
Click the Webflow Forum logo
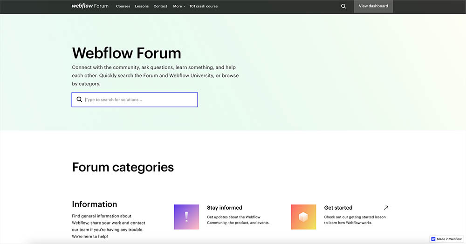pos(90,6)
